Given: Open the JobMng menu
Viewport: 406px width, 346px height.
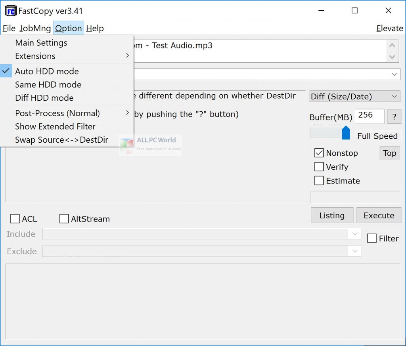Looking at the screenshot, I should coord(35,28).
